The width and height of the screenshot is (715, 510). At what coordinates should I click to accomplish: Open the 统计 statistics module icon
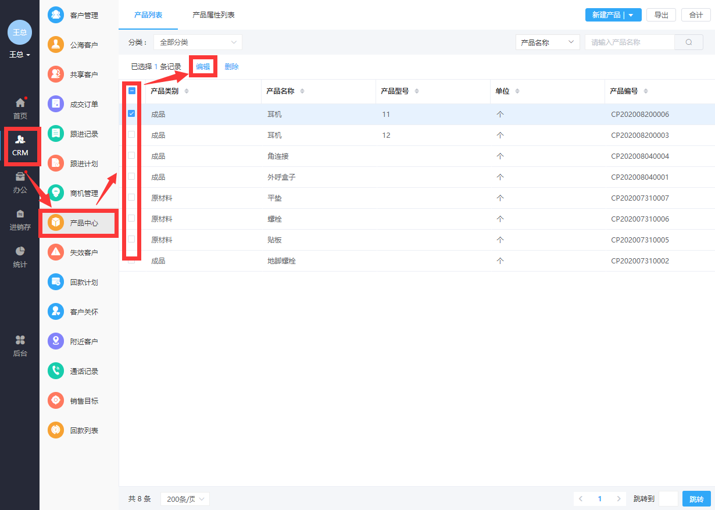(20, 251)
